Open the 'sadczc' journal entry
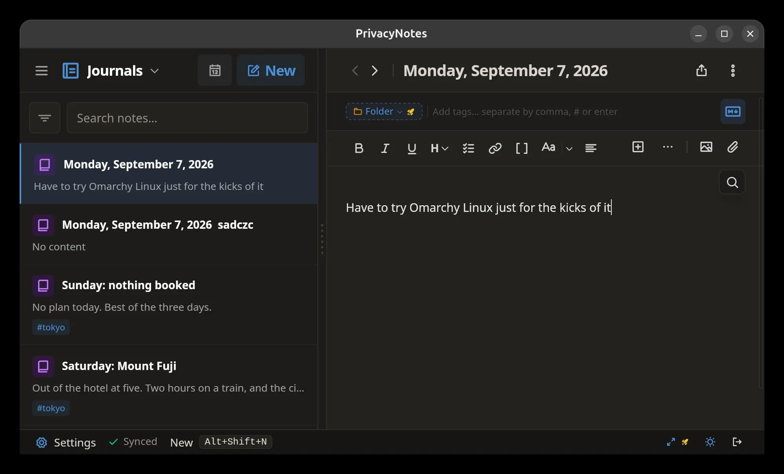 coord(169,235)
